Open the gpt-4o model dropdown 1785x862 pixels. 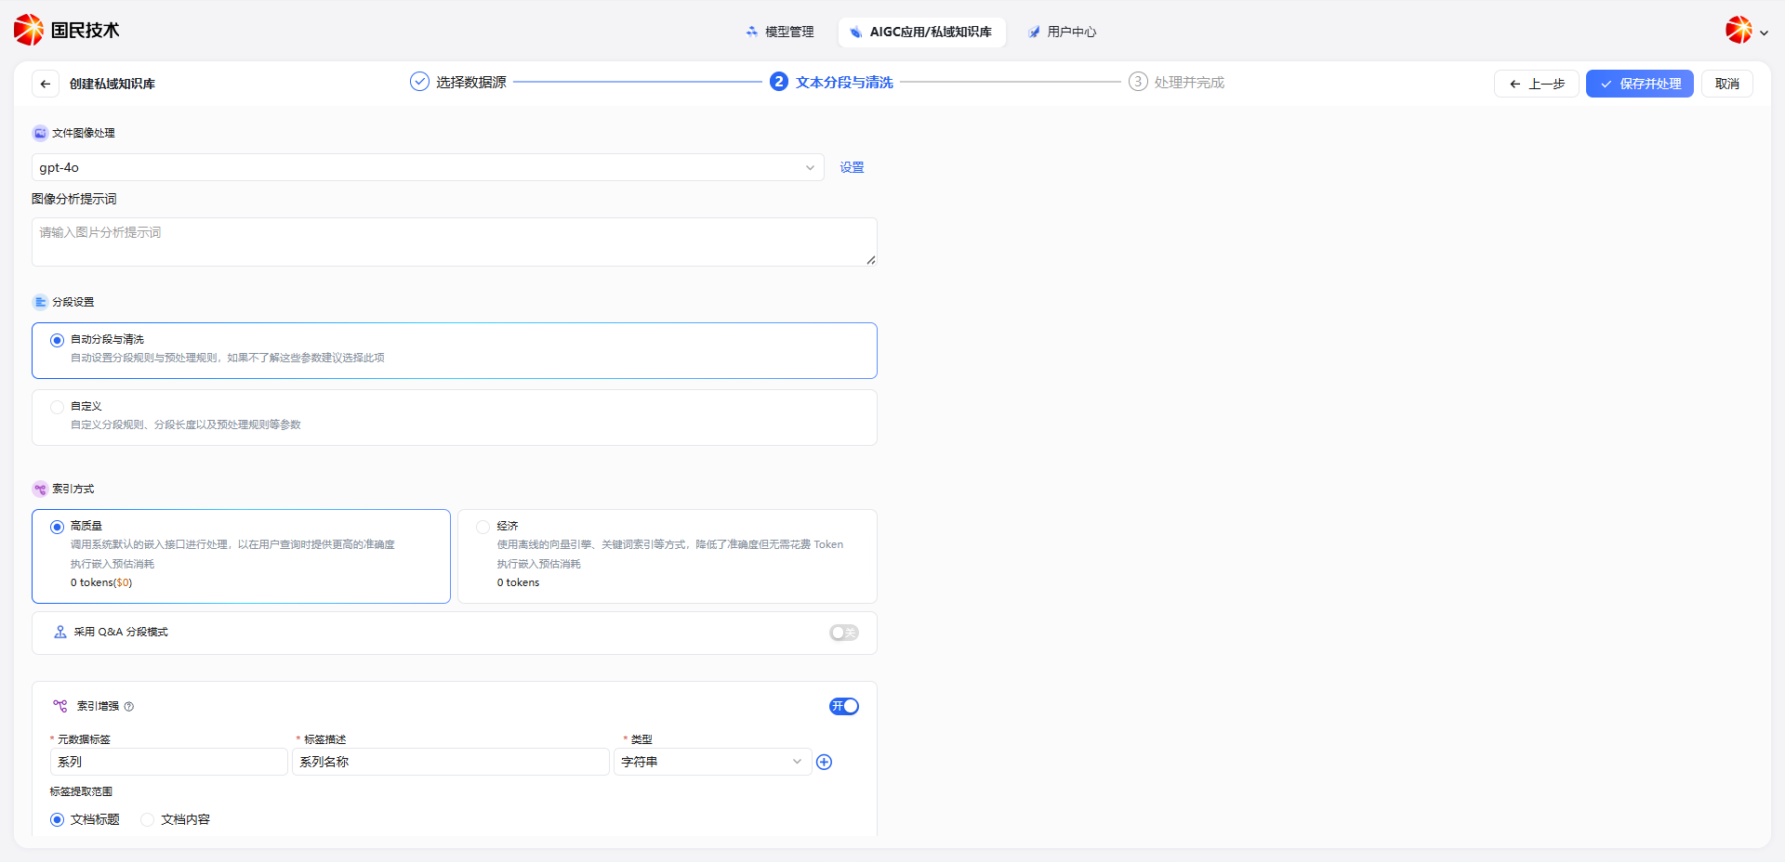coord(428,167)
